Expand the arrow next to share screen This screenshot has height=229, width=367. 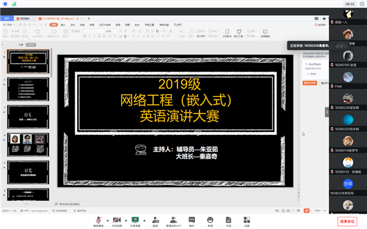click(x=144, y=220)
